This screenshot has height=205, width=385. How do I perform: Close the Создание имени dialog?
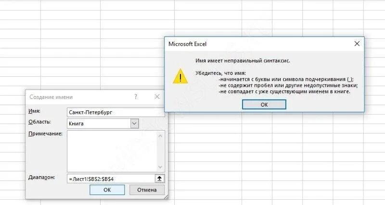pos(157,97)
